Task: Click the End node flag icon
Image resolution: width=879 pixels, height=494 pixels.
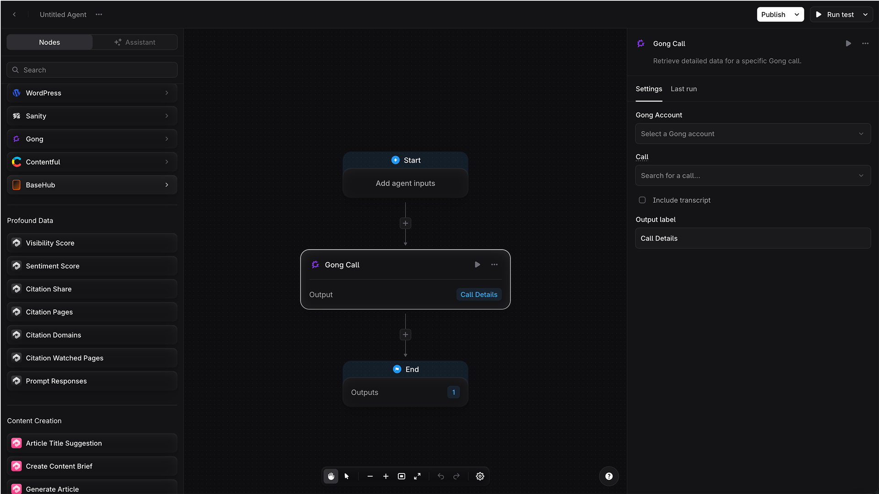Action: [397, 369]
